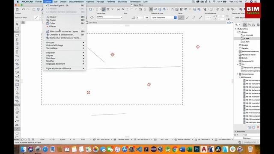
Task: Select the Text tool (A) in the toolbox
Action: pyautogui.click(x=17, y=117)
